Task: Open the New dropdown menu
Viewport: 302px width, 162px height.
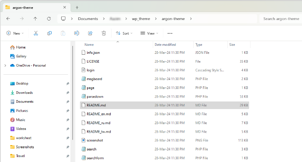Action: (15, 33)
